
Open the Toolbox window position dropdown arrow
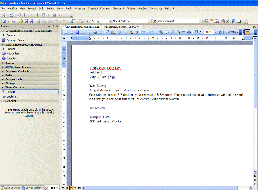49,27
